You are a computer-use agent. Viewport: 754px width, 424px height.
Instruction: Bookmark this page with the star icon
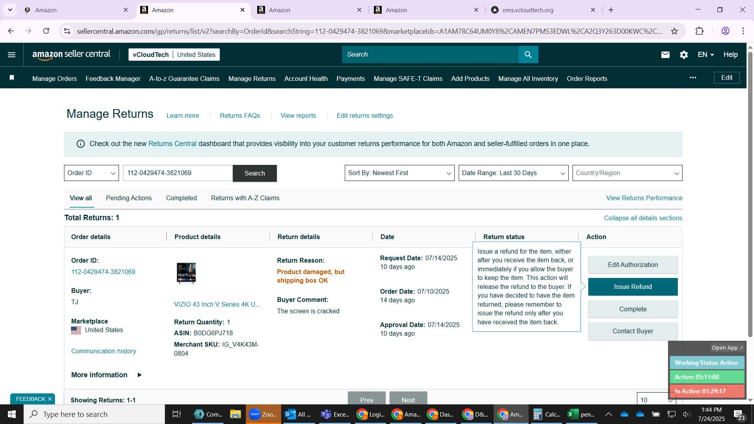click(674, 31)
